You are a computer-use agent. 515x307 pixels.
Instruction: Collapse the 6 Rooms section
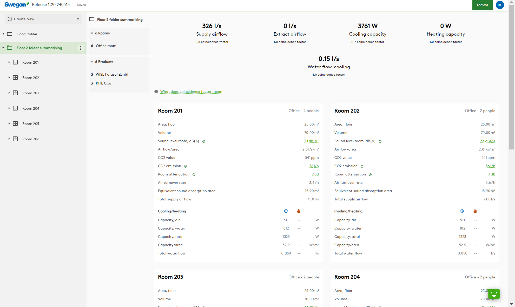92,33
